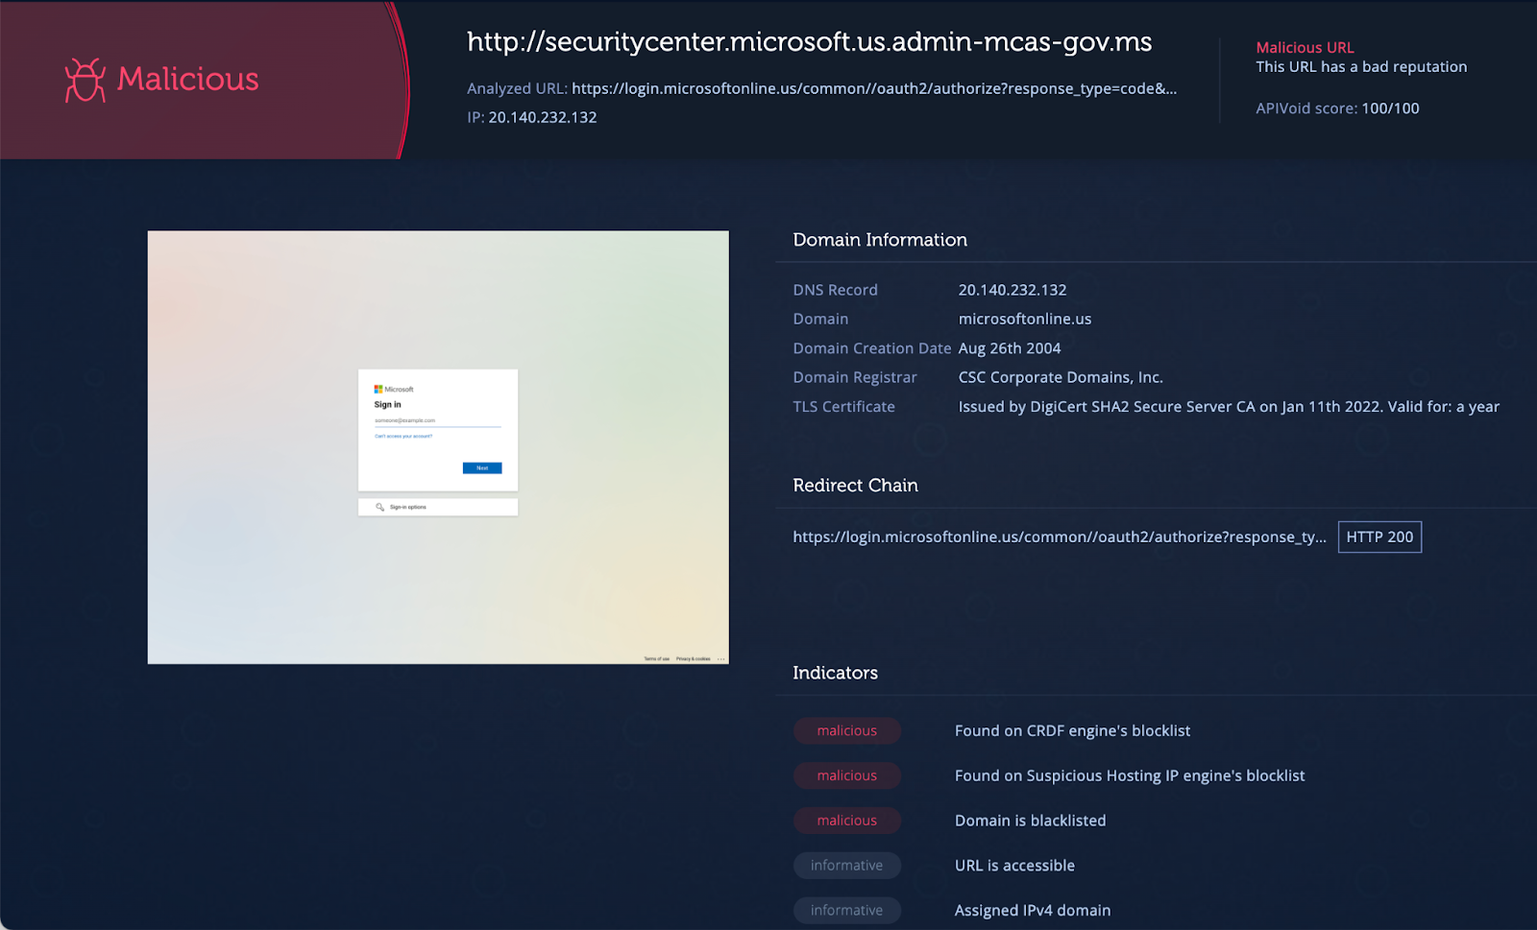Open the login.microsoftonline.us redirect chain link
Screen dimensions: 1537x930
pos(1060,537)
